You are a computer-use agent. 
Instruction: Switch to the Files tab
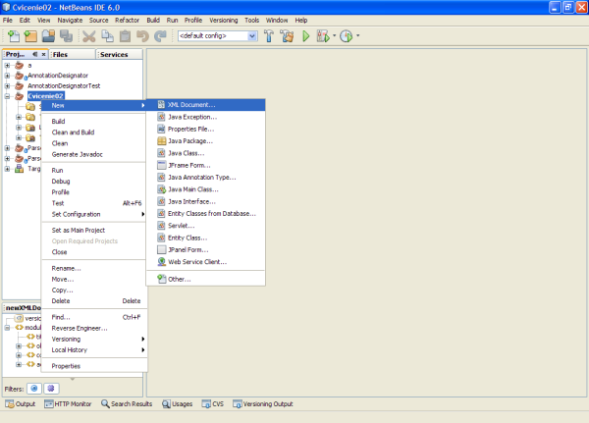[x=72, y=55]
